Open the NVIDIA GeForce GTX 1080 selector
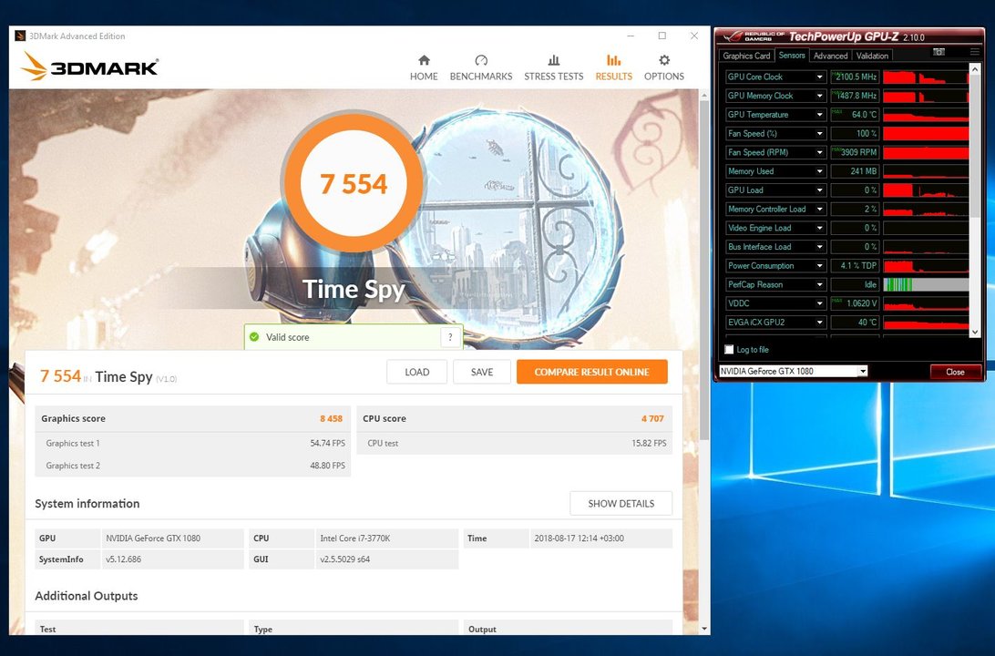This screenshot has width=995, height=656. [x=794, y=371]
